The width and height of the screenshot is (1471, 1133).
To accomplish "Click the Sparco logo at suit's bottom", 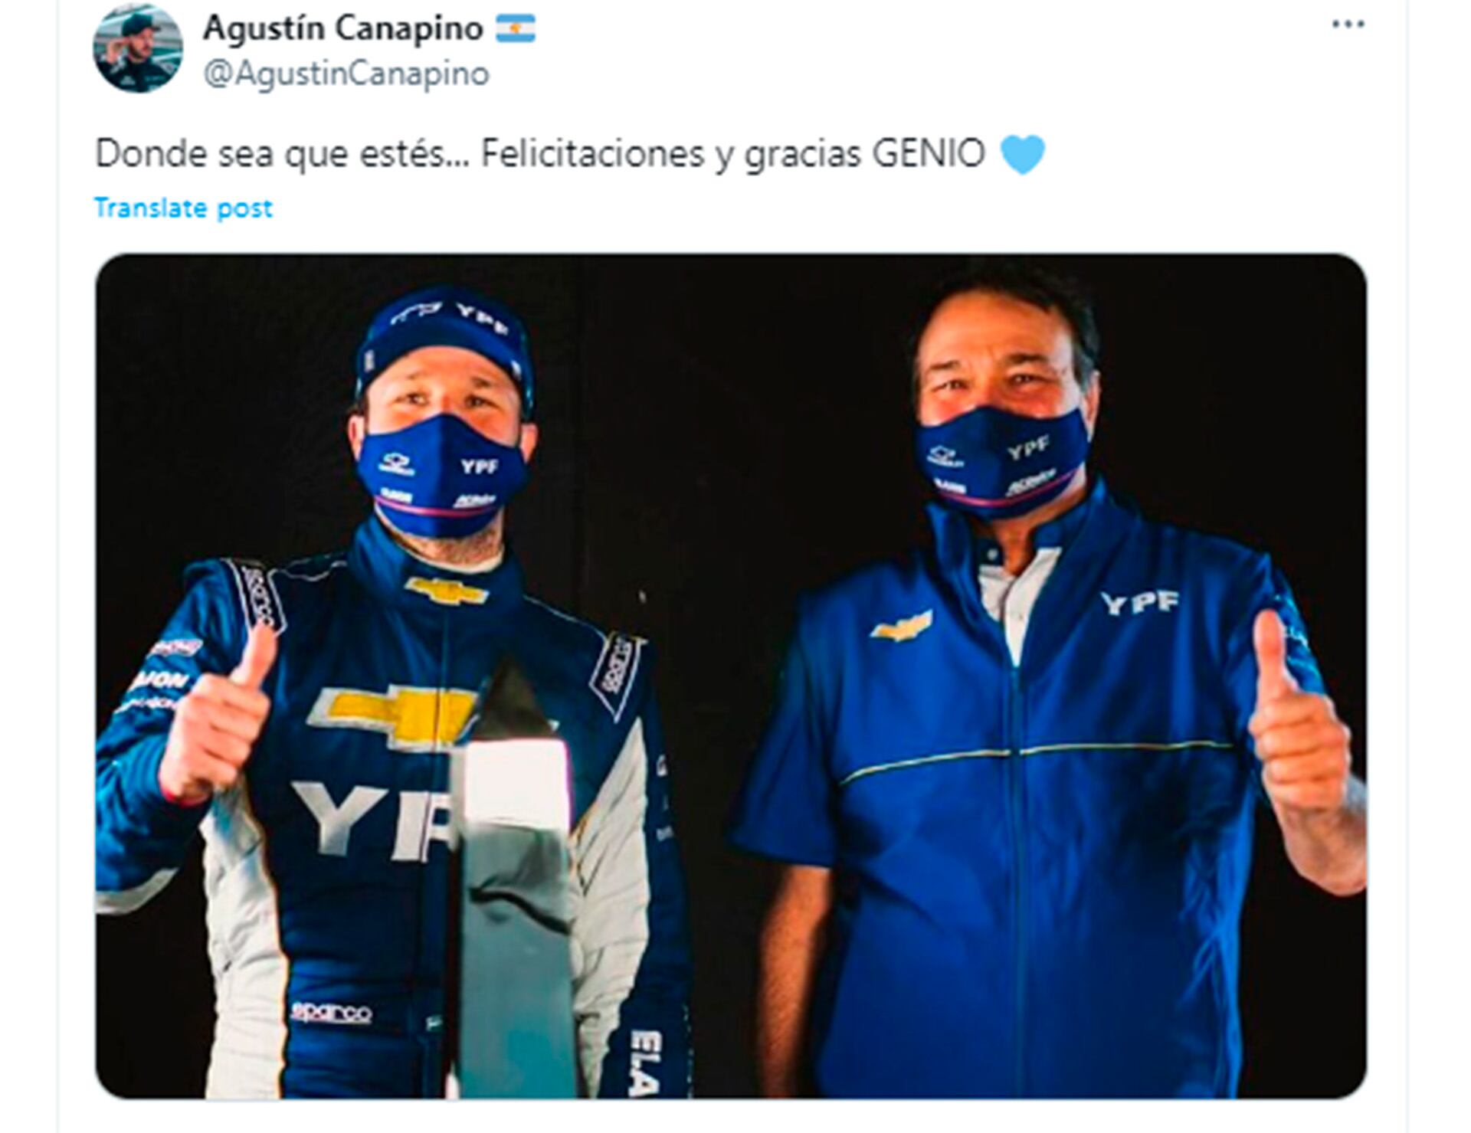I will click(331, 1013).
